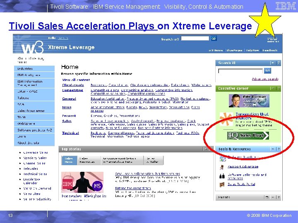298x223 pixels.
Task: Open the w3 Home link in the banner
Action: [216, 50]
